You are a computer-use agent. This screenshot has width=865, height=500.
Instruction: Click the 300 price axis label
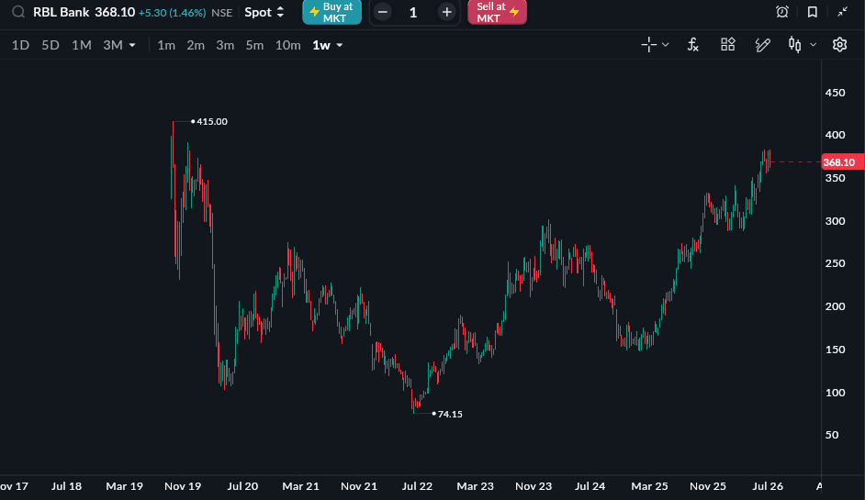[x=836, y=221]
